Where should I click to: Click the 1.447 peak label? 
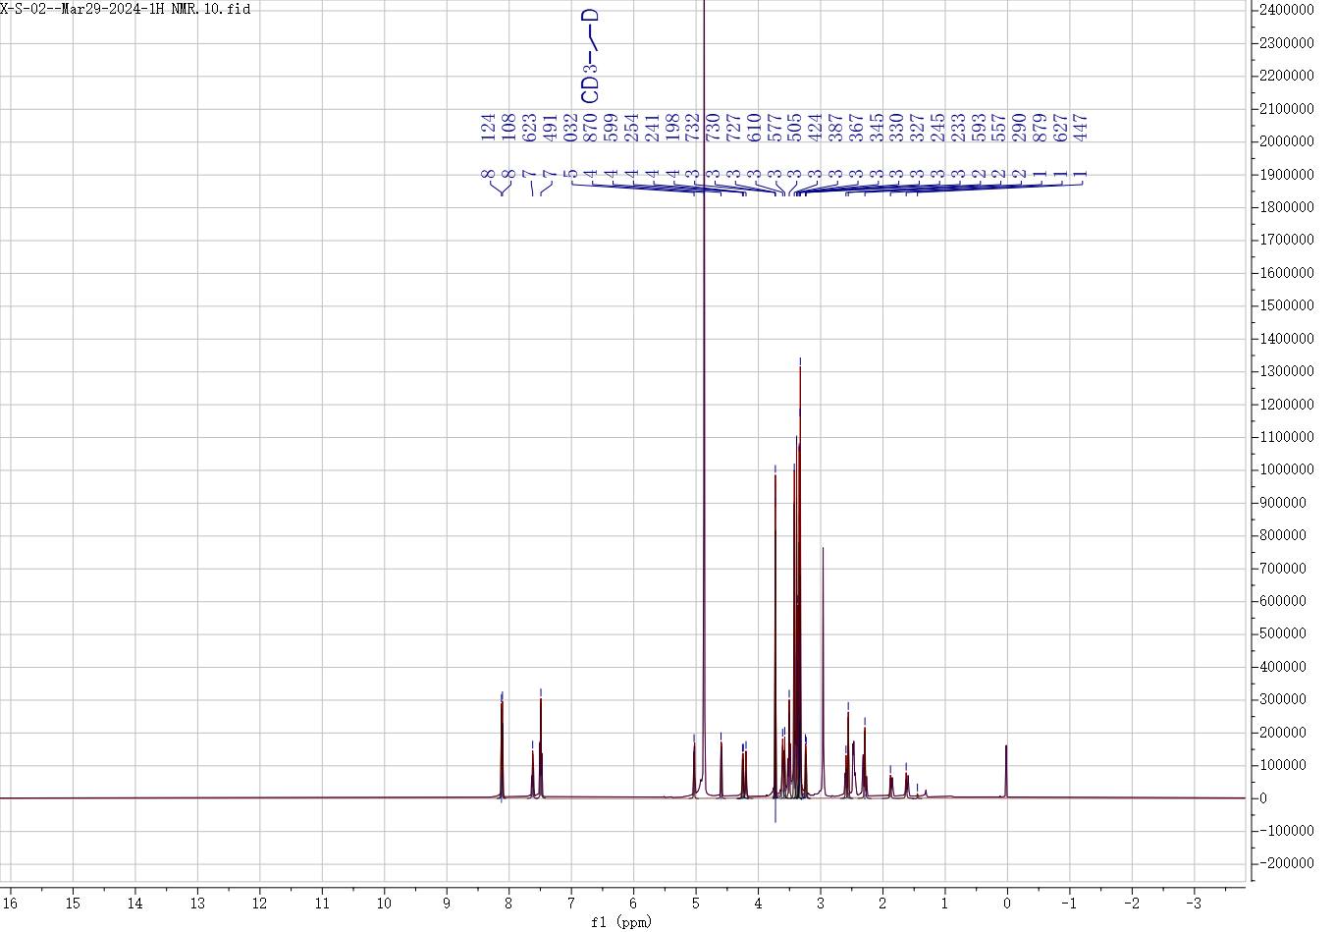tap(1082, 128)
